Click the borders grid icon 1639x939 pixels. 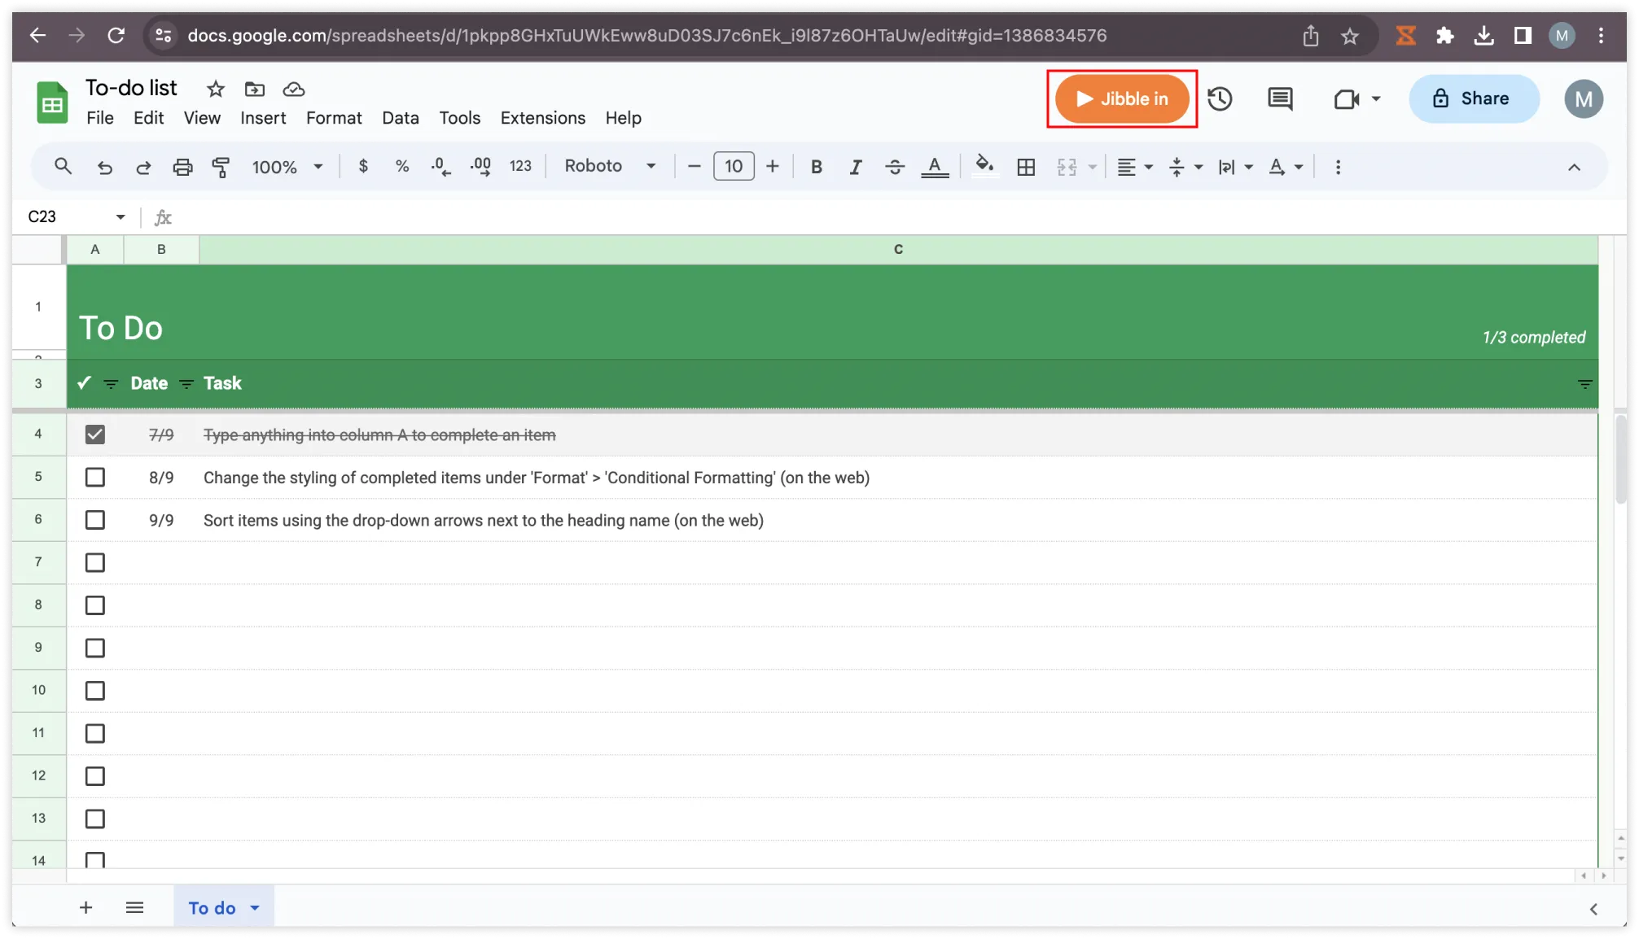[x=1026, y=167]
